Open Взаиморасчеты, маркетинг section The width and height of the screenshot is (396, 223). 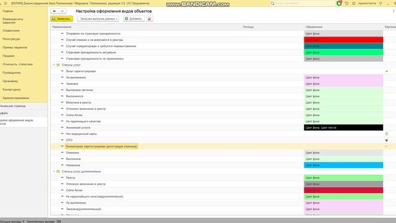[13, 20]
